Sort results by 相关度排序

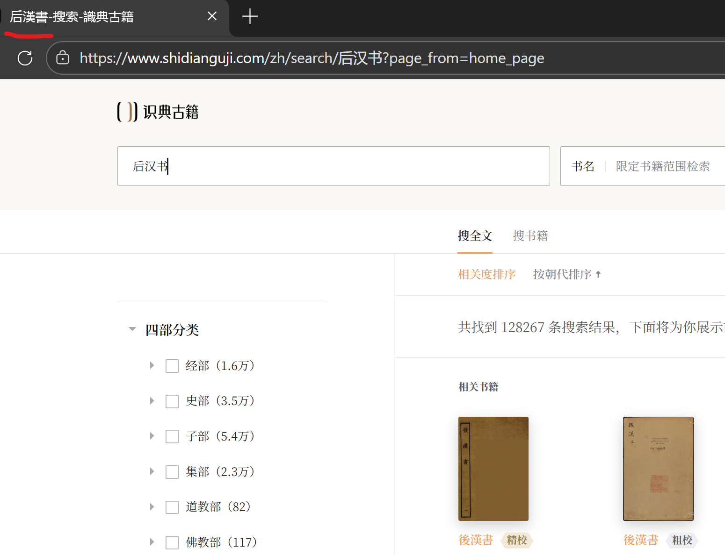[x=486, y=274]
